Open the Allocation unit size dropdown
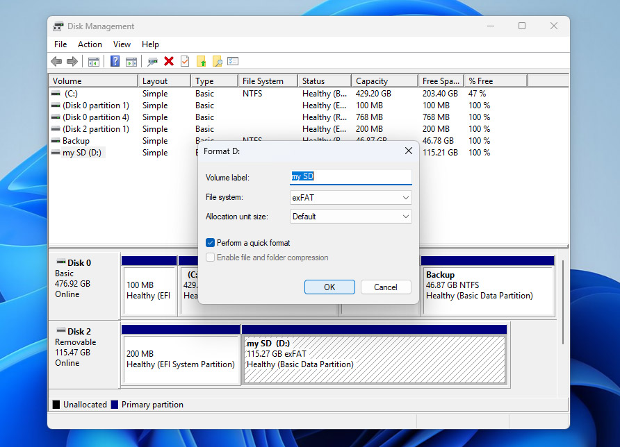This screenshot has height=447, width=620. 351,217
